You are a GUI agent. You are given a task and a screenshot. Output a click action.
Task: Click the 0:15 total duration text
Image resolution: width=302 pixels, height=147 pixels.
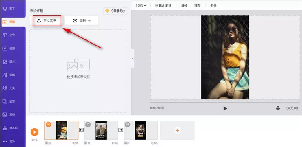click(34, 140)
